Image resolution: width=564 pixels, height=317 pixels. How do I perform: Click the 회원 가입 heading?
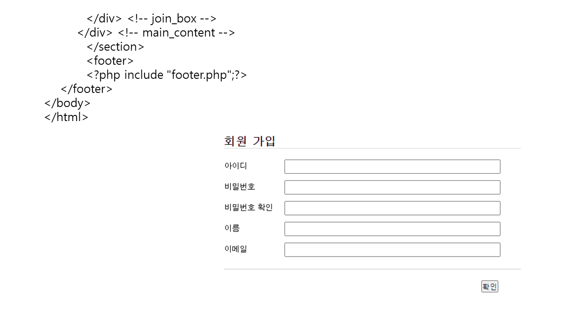[250, 141]
